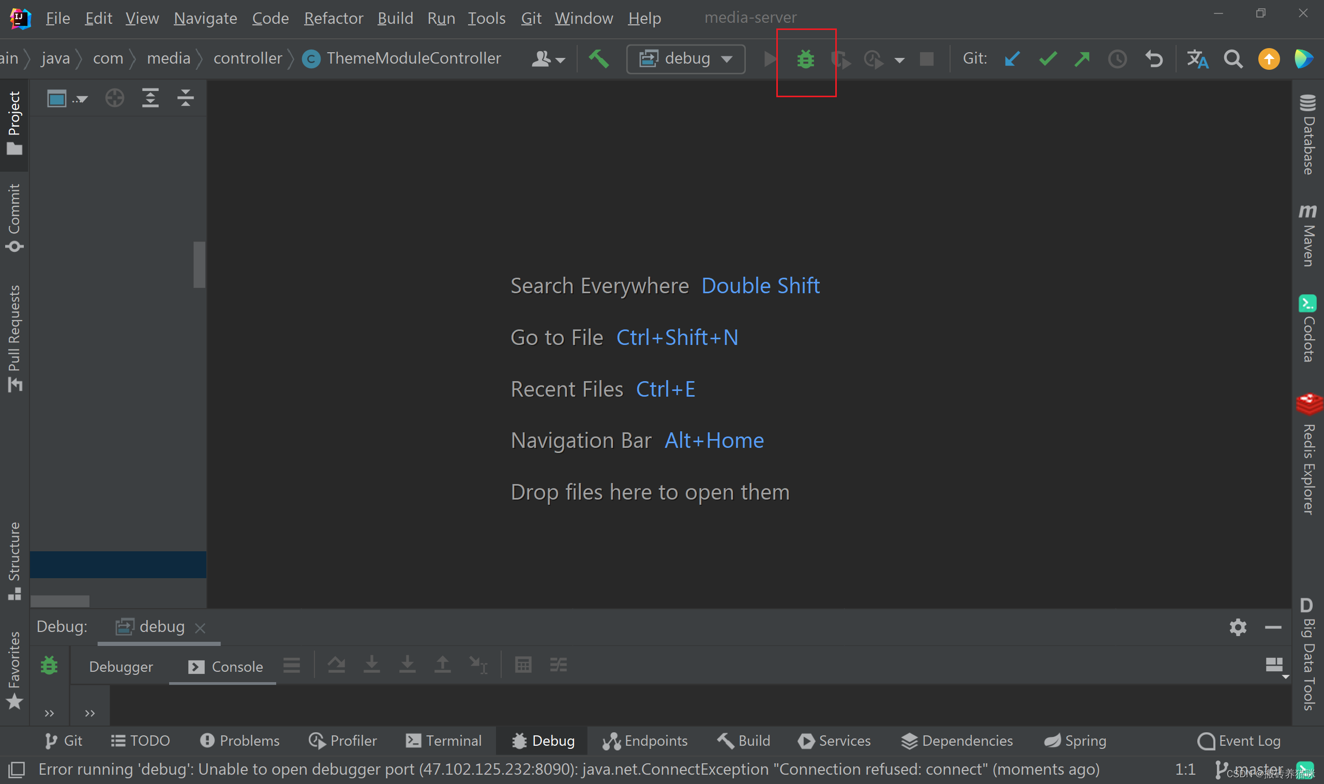Open the Run menu
The width and height of the screenshot is (1324, 784).
coord(439,18)
